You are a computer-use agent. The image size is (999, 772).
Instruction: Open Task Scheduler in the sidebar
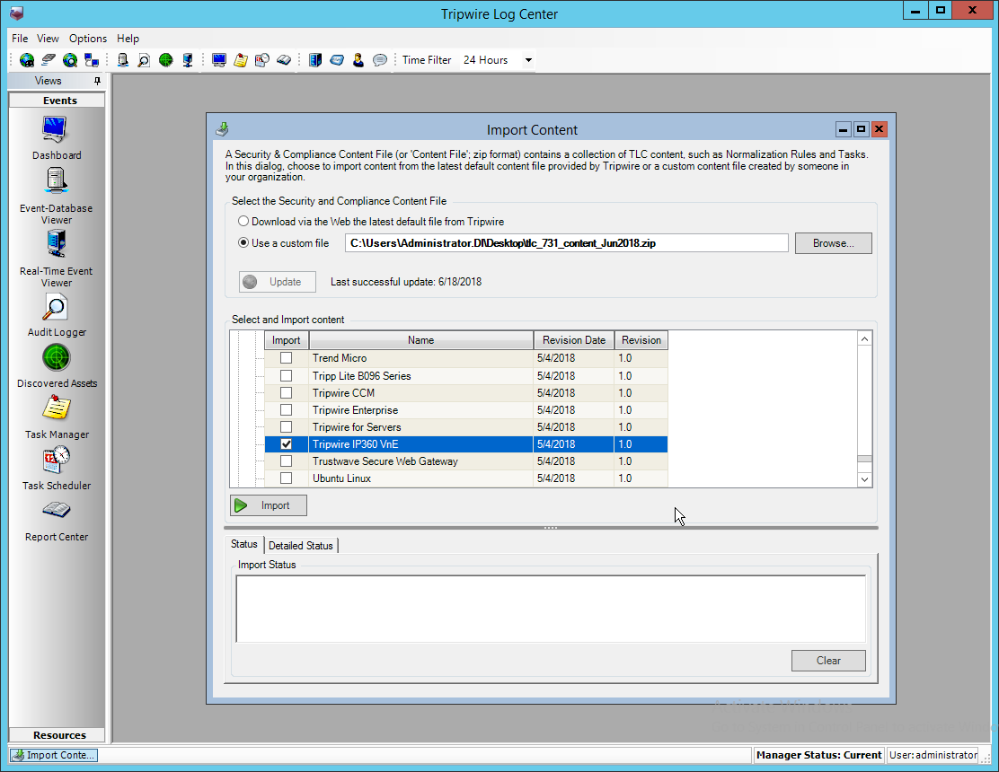(x=56, y=468)
